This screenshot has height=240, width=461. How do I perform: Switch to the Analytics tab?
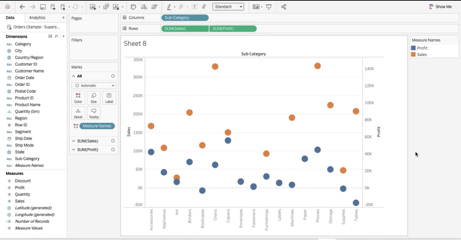(37, 18)
